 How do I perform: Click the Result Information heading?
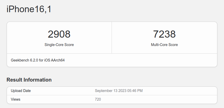pos(29,80)
